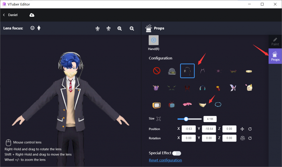The height and width of the screenshot is (167, 282).
Task: Select the no-prop red circle option
Action: 157,71
